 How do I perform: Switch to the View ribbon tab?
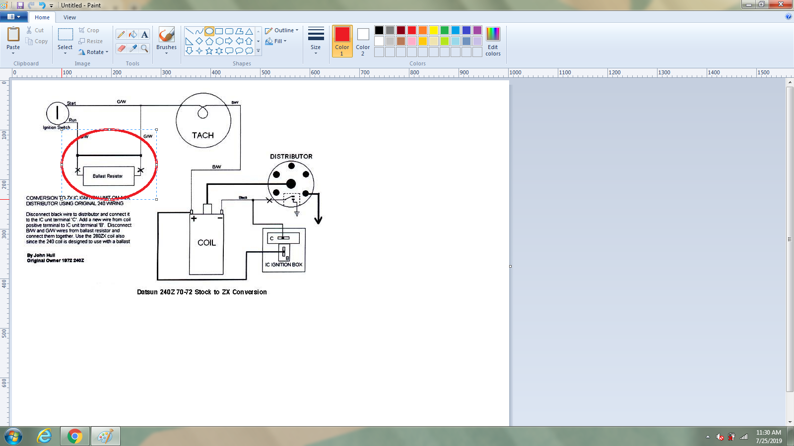tap(69, 17)
